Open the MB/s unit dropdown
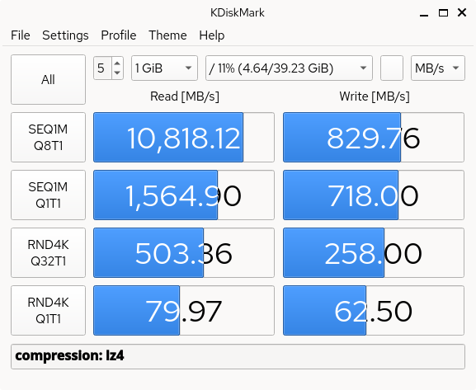The height and width of the screenshot is (390, 476). [438, 68]
